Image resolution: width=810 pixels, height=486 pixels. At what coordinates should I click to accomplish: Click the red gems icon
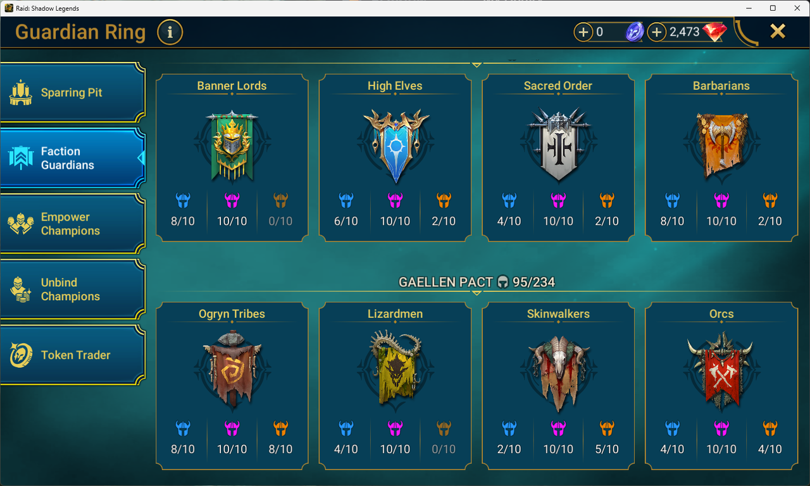click(714, 32)
